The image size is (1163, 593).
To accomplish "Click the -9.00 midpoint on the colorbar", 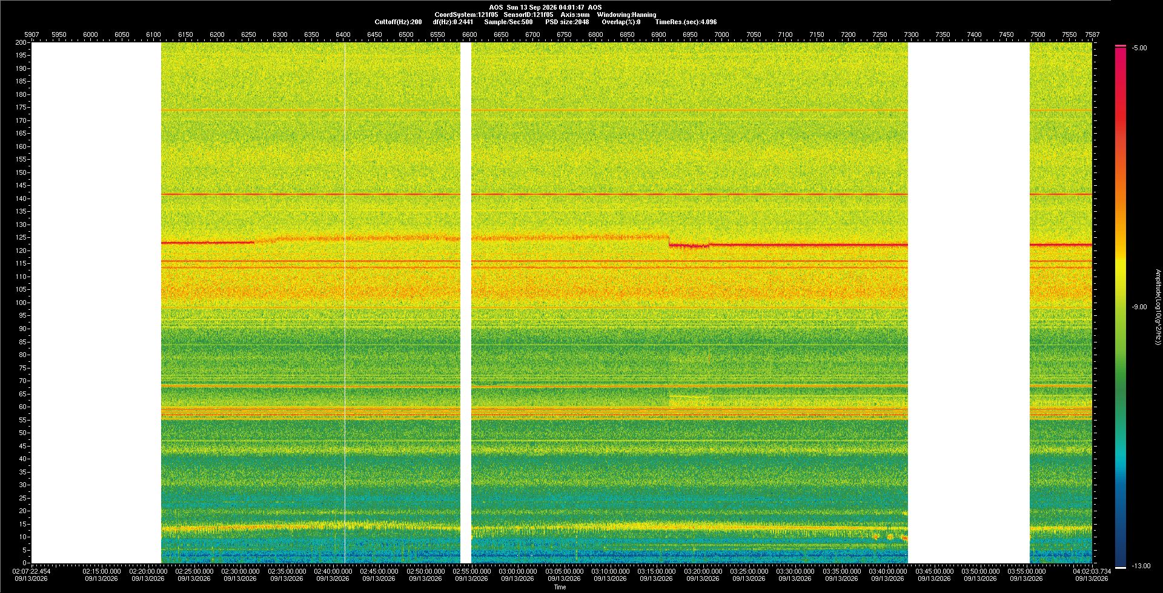I will tap(1139, 307).
